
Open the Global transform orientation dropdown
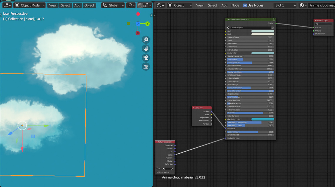click(113, 5)
